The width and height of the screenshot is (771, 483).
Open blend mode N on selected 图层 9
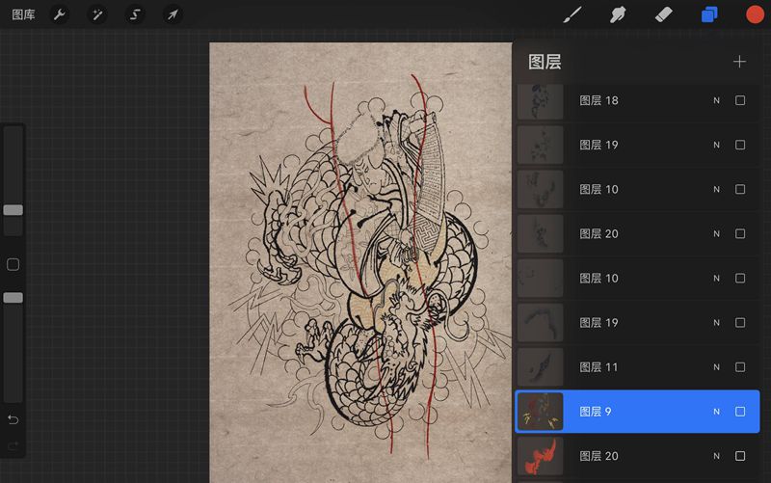click(x=716, y=412)
